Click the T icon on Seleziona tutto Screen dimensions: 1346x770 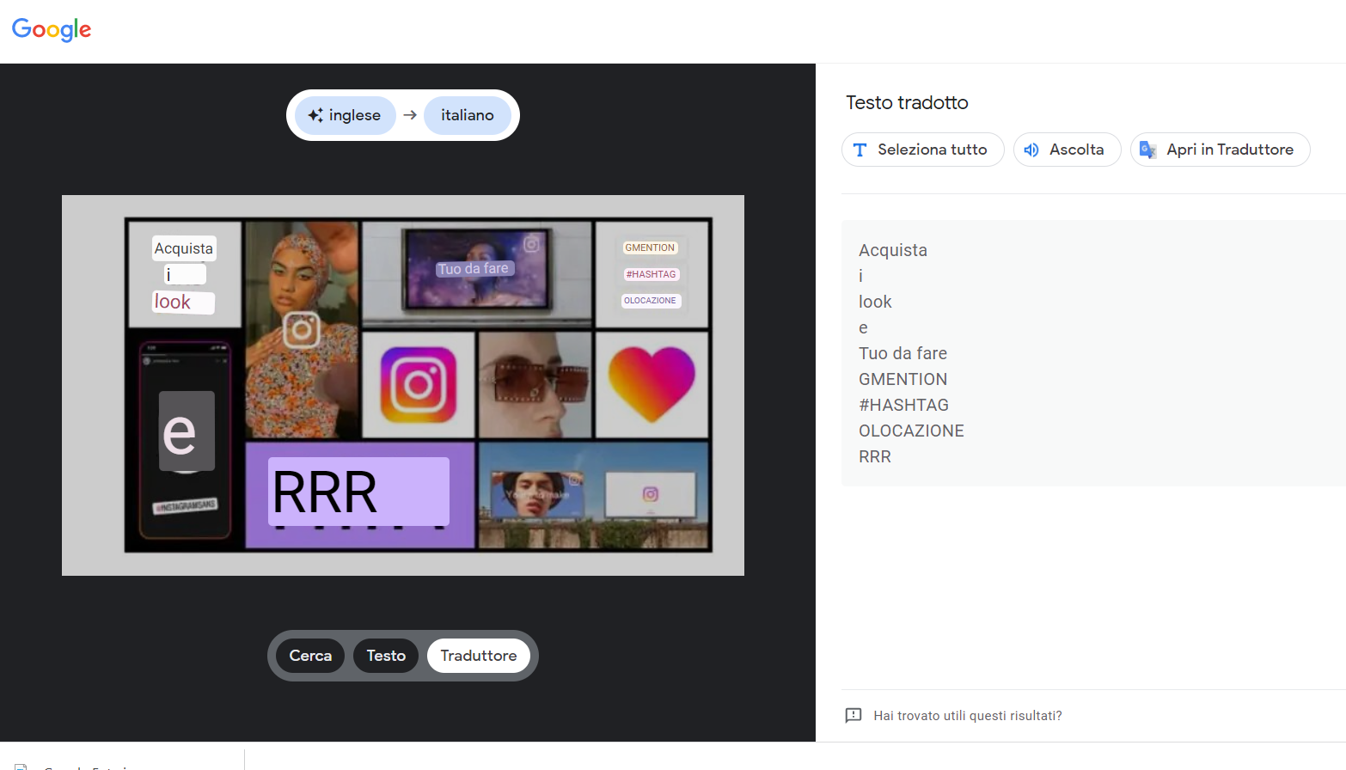pyautogui.click(x=860, y=150)
